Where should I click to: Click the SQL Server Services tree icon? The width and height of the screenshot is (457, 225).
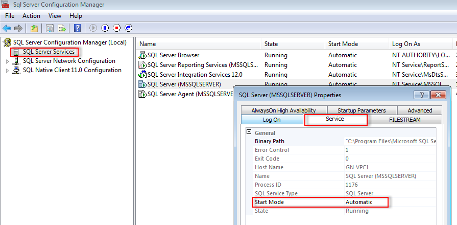pos(17,52)
